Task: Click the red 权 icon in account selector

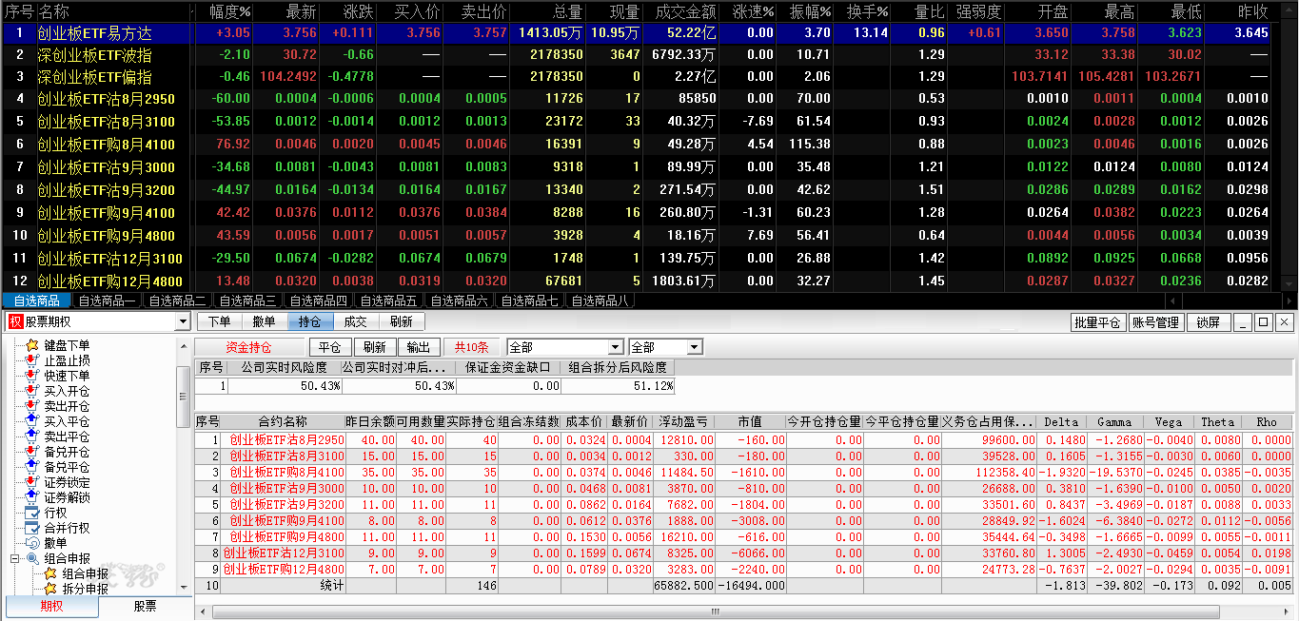Action: pos(15,322)
